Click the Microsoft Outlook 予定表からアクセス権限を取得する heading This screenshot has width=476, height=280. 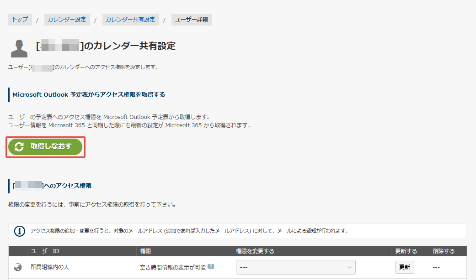pyautogui.click(x=89, y=95)
